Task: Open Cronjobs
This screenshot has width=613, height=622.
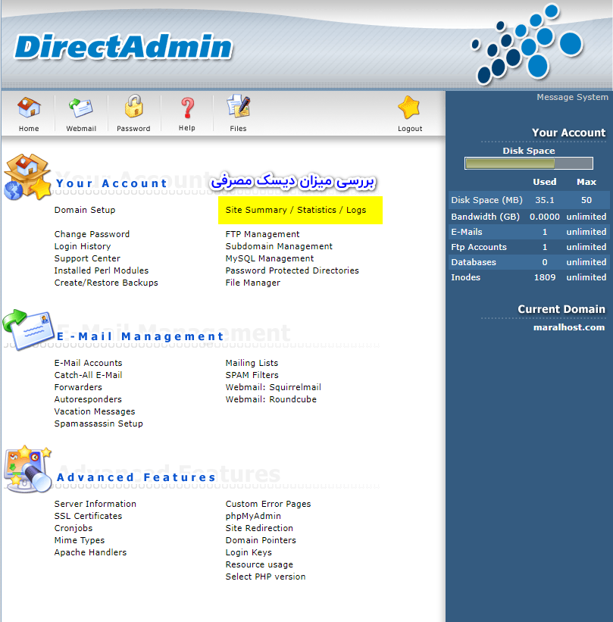Action: (x=73, y=528)
